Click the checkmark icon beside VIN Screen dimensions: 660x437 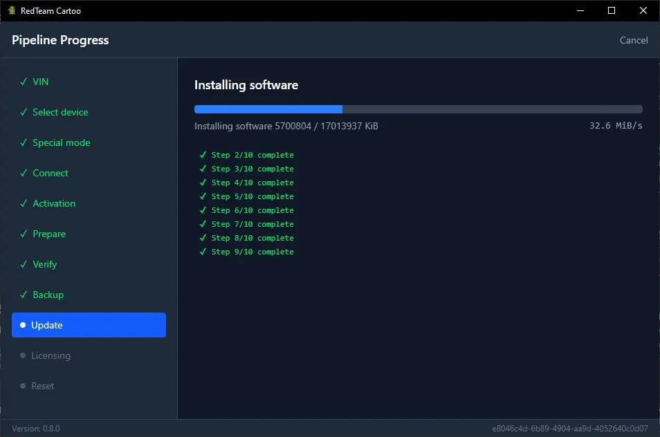(x=24, y=82)
